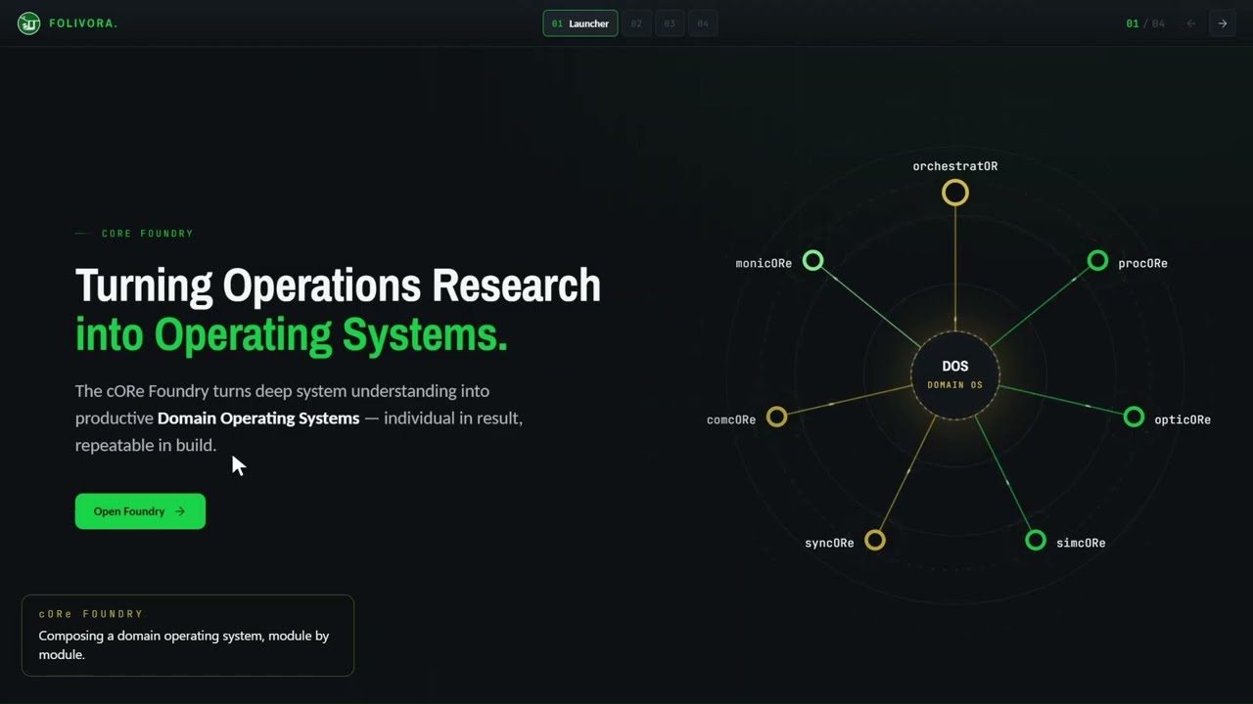The image size is (1253, 704).
Task: Click the monicORe label
Action: point(764,263)
